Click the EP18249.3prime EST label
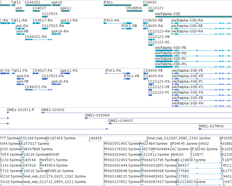The height and width of the screenshot is (186, 232). pos(204,149)
